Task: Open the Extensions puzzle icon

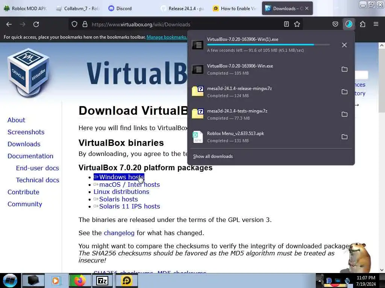Action: [x=363, y=24]
